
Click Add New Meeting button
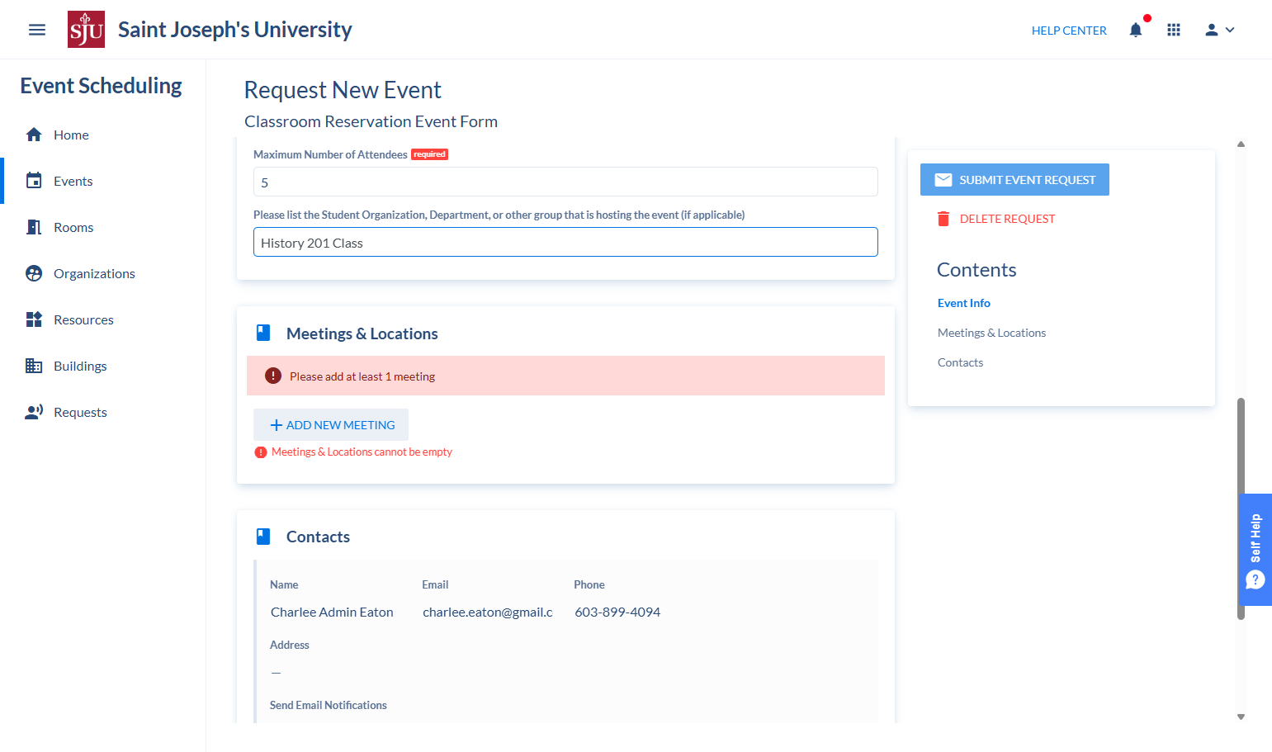click(x=331, y=424)
